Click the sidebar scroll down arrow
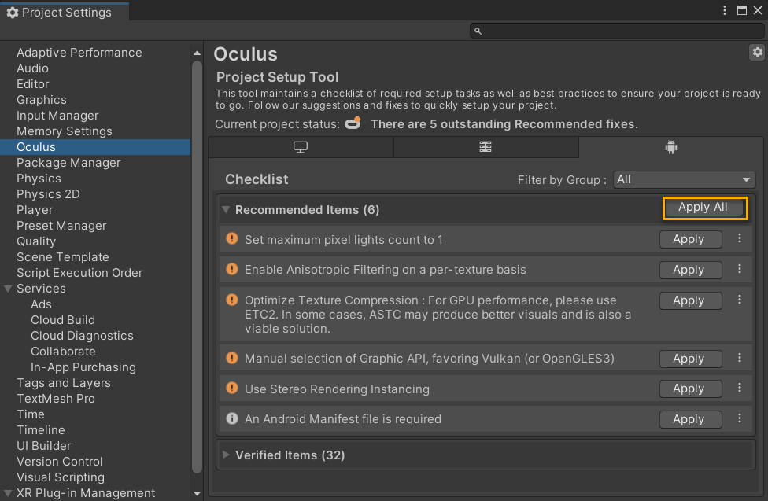This screenshot has height=501, width=768. (x=197, y=493)
